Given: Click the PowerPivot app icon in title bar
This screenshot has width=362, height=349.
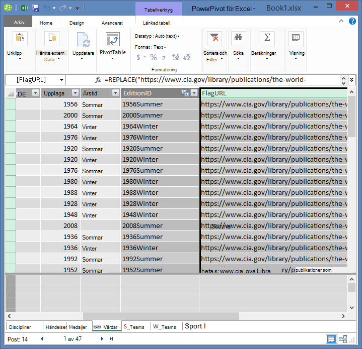Looking at the screenshot, I should pos(8,8).
